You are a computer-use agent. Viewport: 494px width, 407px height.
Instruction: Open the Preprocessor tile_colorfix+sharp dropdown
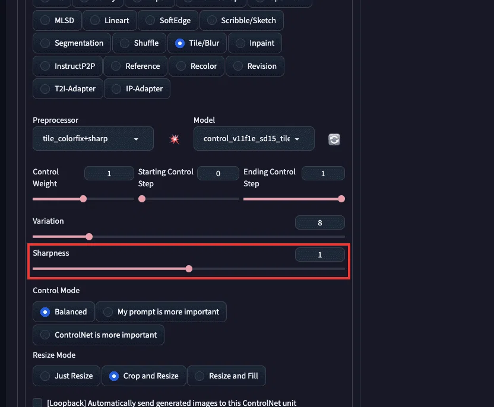coord(93,138)
